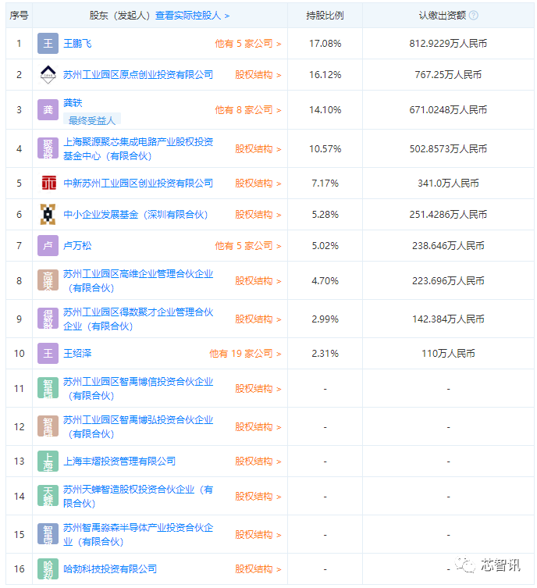Select the 341.0万人民币 amount cell
Screen dimensions: 537x588
[448, 183]
